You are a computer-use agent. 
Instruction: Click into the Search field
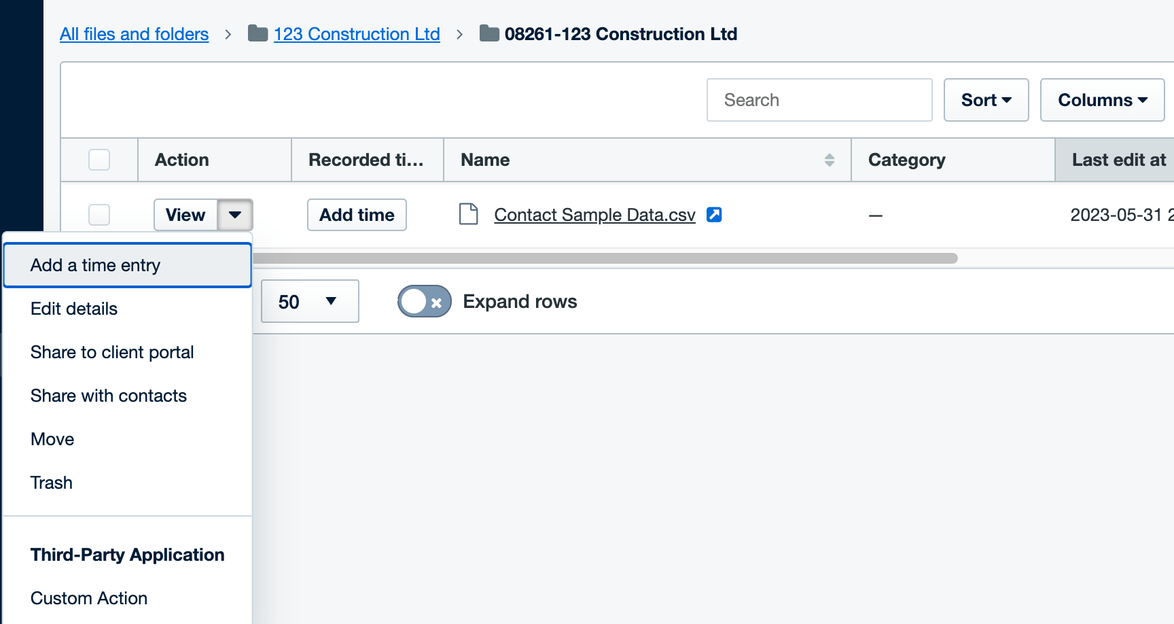click(x=819, y=100)
